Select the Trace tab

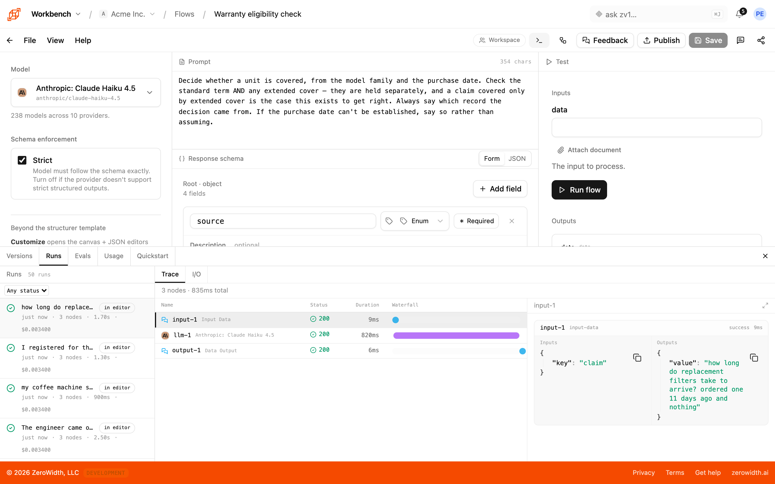(170, 274)
